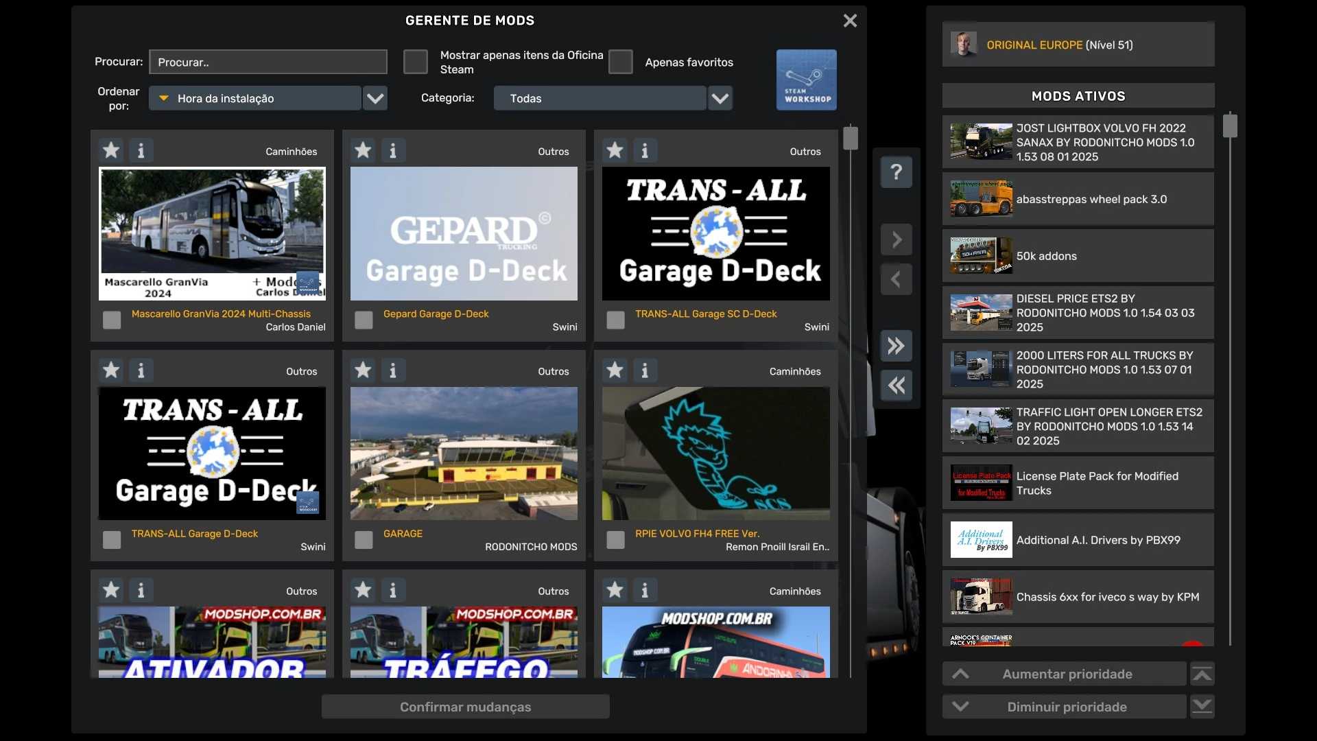Image resolution: width=1317 pixels, height=741 pixels.
Task: Expand the Ordenar por dropdown arrow
Action: coord(375,98)
